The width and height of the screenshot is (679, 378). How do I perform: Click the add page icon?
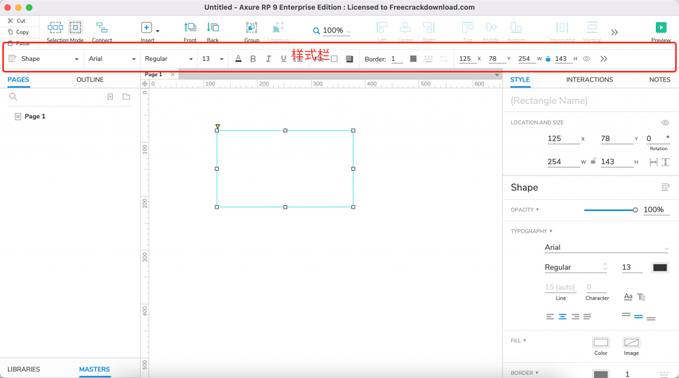pos(110,97)
